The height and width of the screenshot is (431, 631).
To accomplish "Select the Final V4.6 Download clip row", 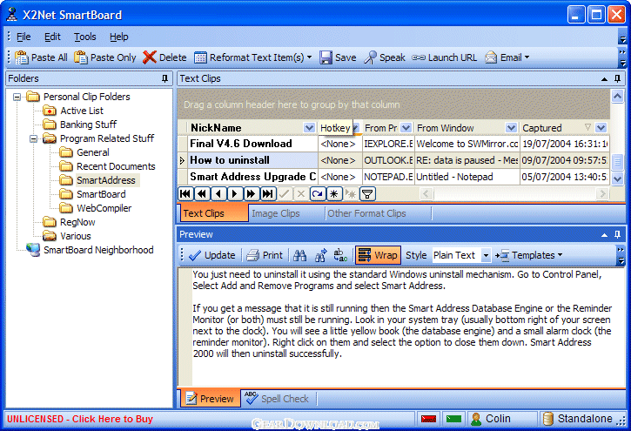I will coord(393,144).
